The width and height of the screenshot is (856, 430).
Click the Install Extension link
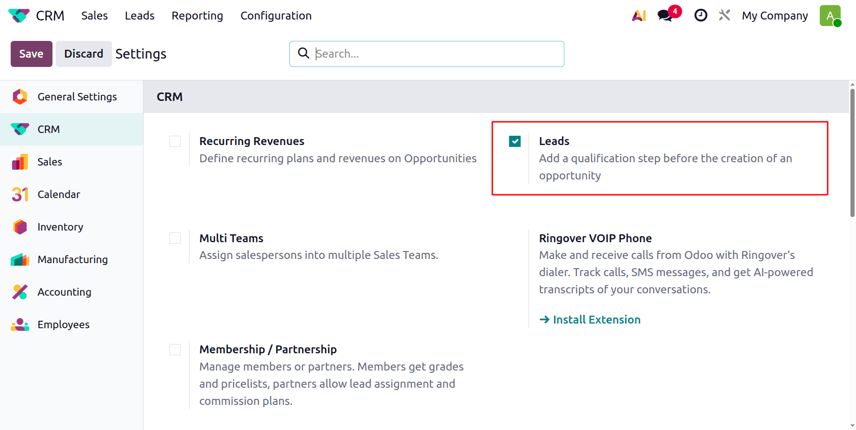point(590,320)
